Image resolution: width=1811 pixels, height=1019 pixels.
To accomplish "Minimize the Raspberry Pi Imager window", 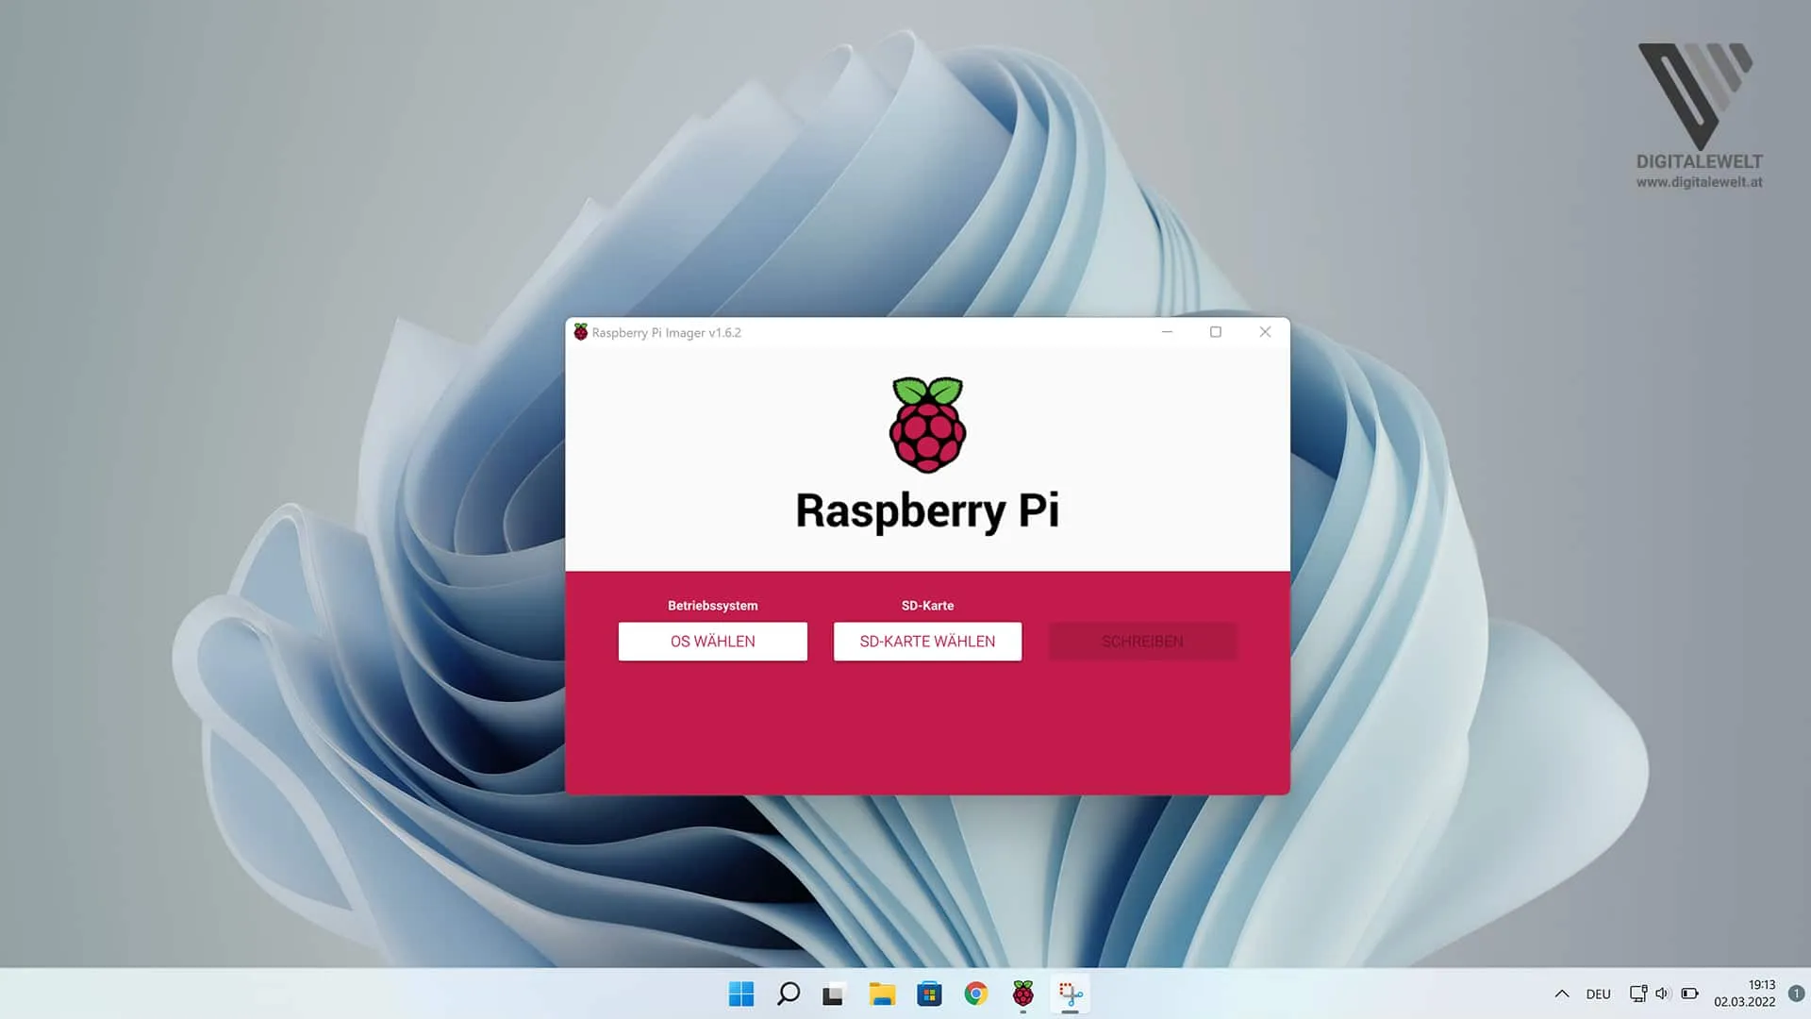I will coord(1167,332).
